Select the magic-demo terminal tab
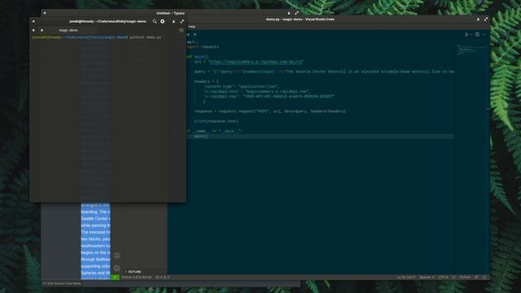 coord(68,30)
